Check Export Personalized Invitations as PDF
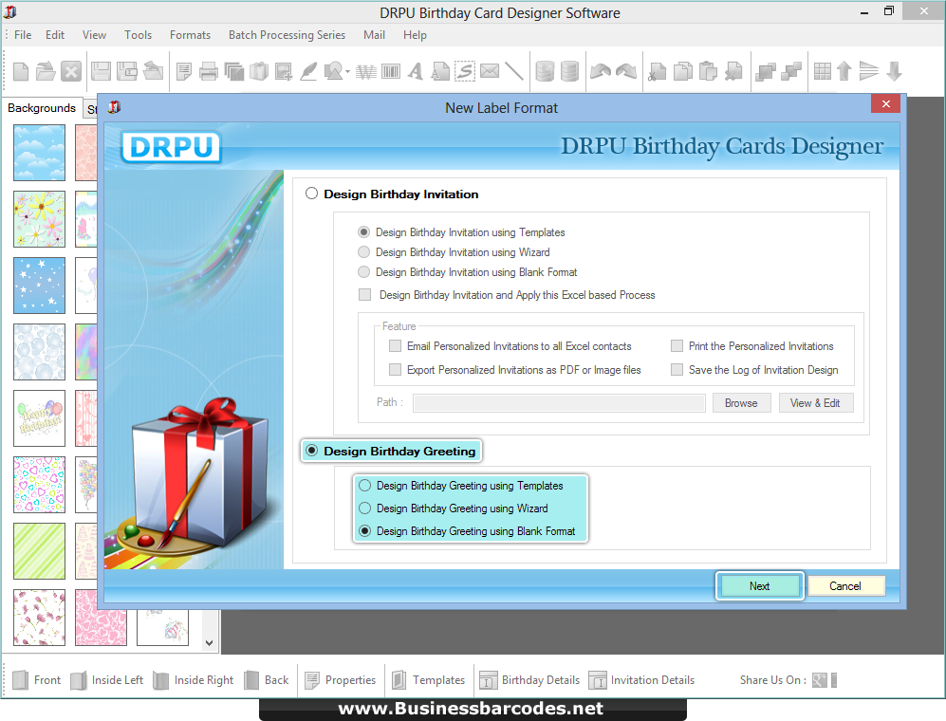The image size is (946, 721). click(x=395, y=369)
